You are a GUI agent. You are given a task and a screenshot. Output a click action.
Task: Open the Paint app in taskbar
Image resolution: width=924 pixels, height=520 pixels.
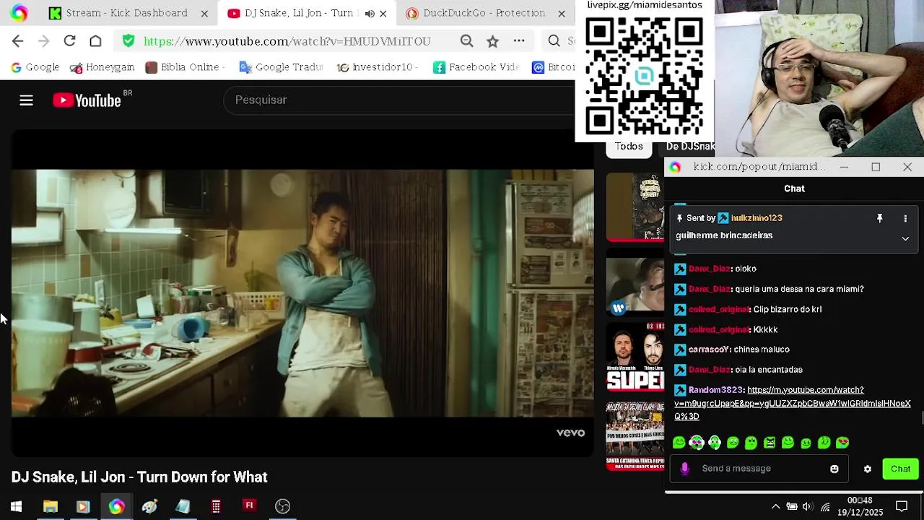pyautogui.click(x=149, y=506)
